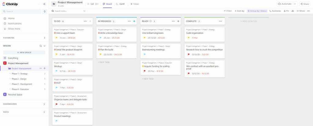
Task: Add task to In Progress column
Action: click(134, 21)
